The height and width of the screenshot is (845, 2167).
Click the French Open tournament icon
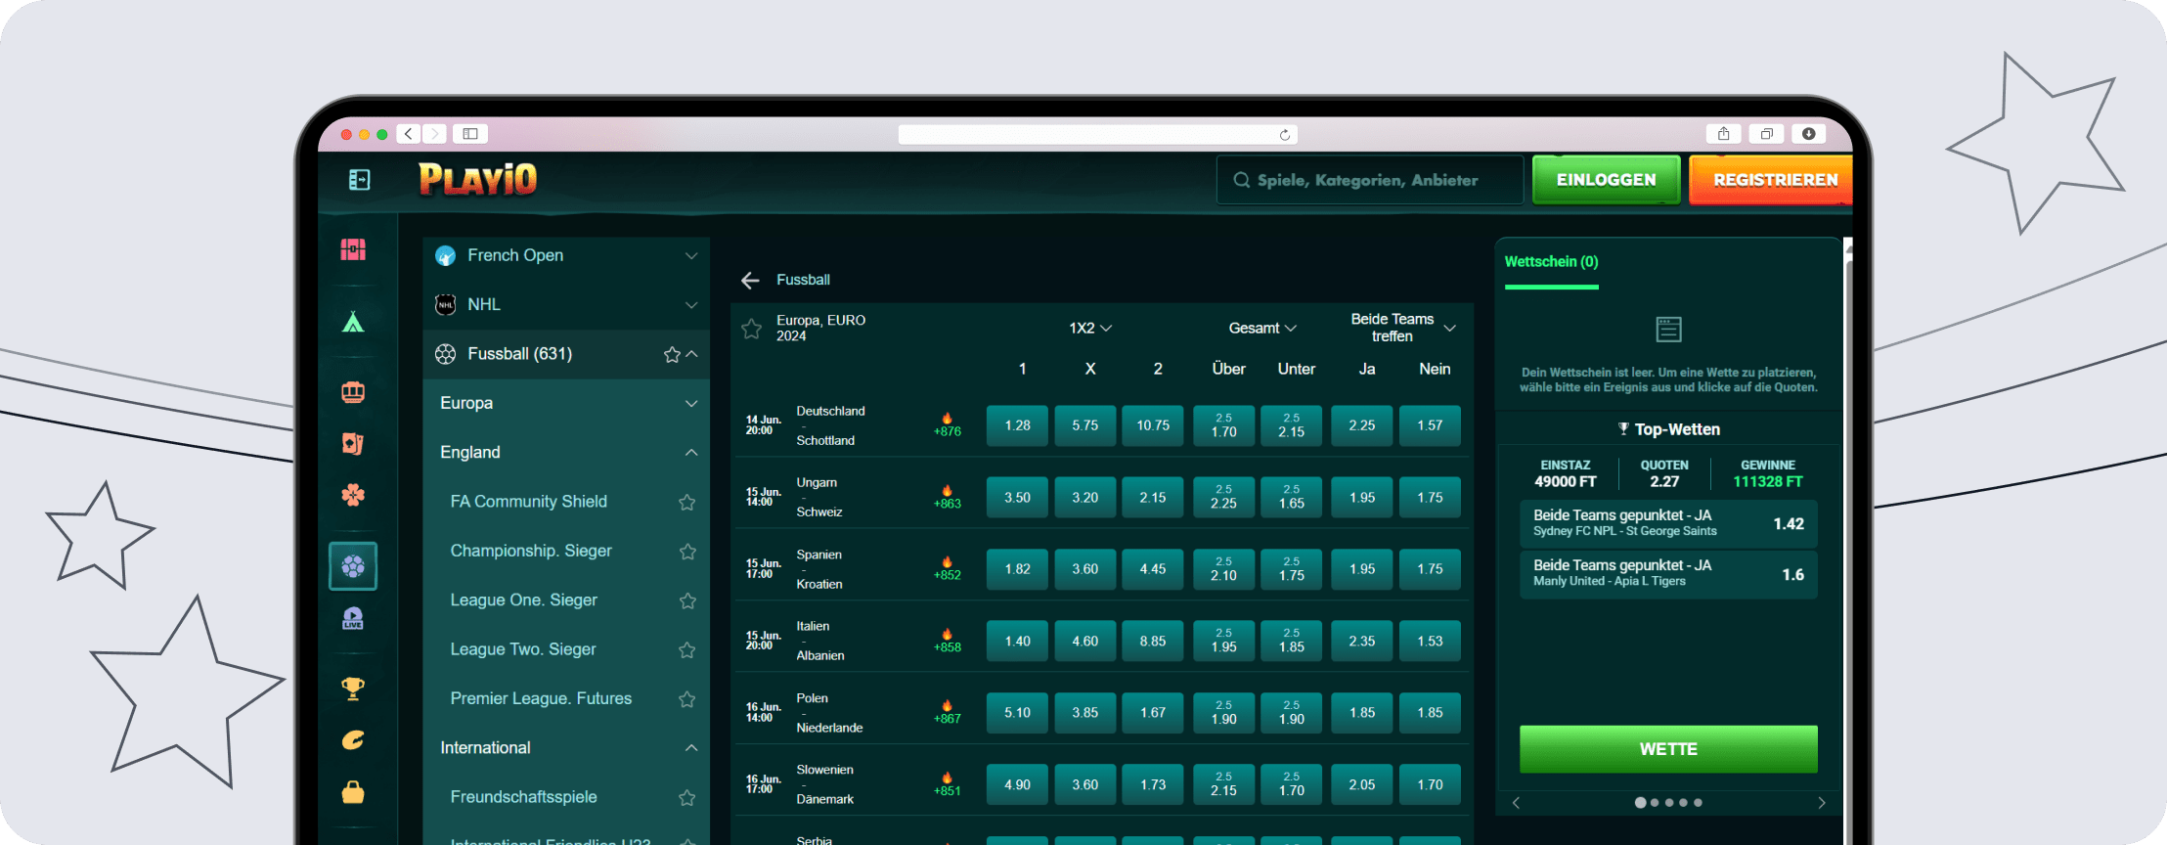click(x=446, y=255)
